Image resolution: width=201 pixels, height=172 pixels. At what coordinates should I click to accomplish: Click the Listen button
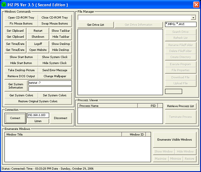[x=38, y=121]
